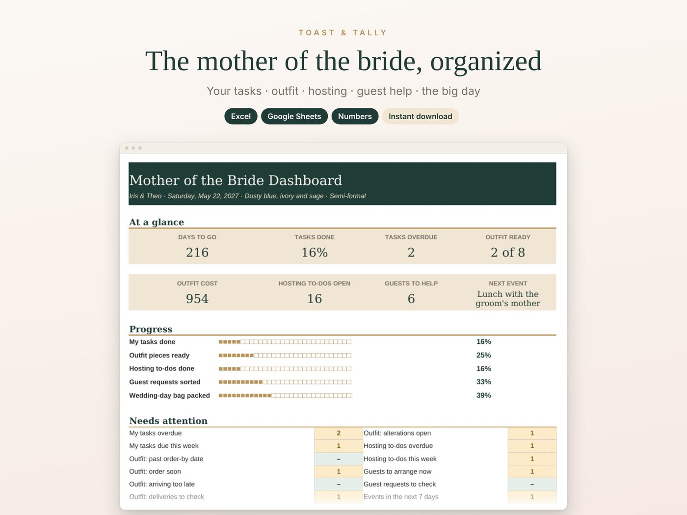
Task: Click the 'My tasks due this week' count cell
Action: 339,446
